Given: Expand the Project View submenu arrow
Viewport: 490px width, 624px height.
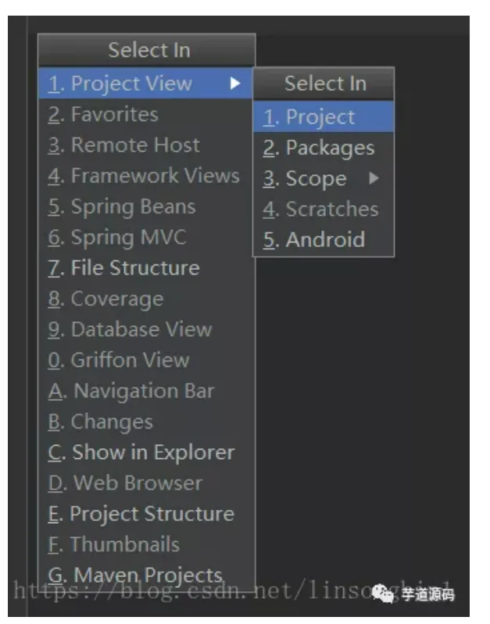Looking at the screenshot, I should 235,84.
